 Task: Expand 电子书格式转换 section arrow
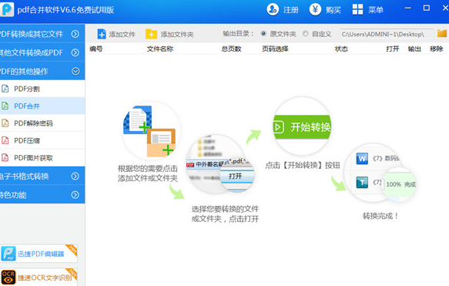75,176
